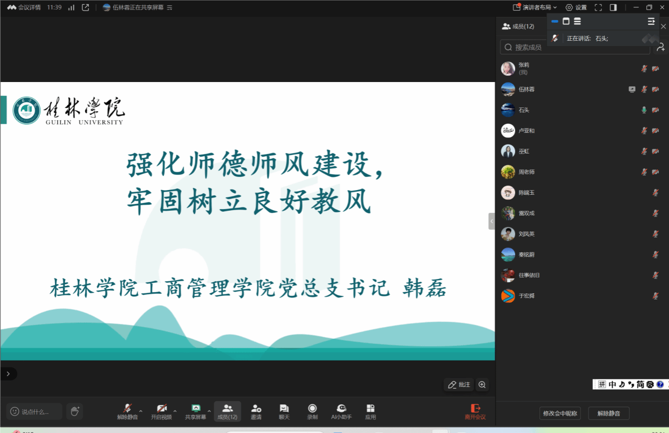Open the AI小助手 assistant

pyautogui.click(x=341, y=411)
